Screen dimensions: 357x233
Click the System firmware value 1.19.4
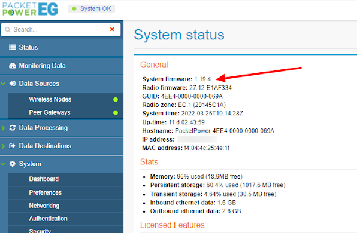[x=202, y=79]
